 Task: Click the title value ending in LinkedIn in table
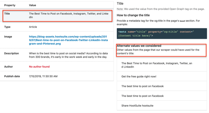tap(69, 15)
